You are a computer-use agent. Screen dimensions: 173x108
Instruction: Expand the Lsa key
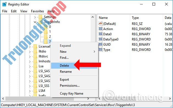pyautogui.click(x=30, y=66)
